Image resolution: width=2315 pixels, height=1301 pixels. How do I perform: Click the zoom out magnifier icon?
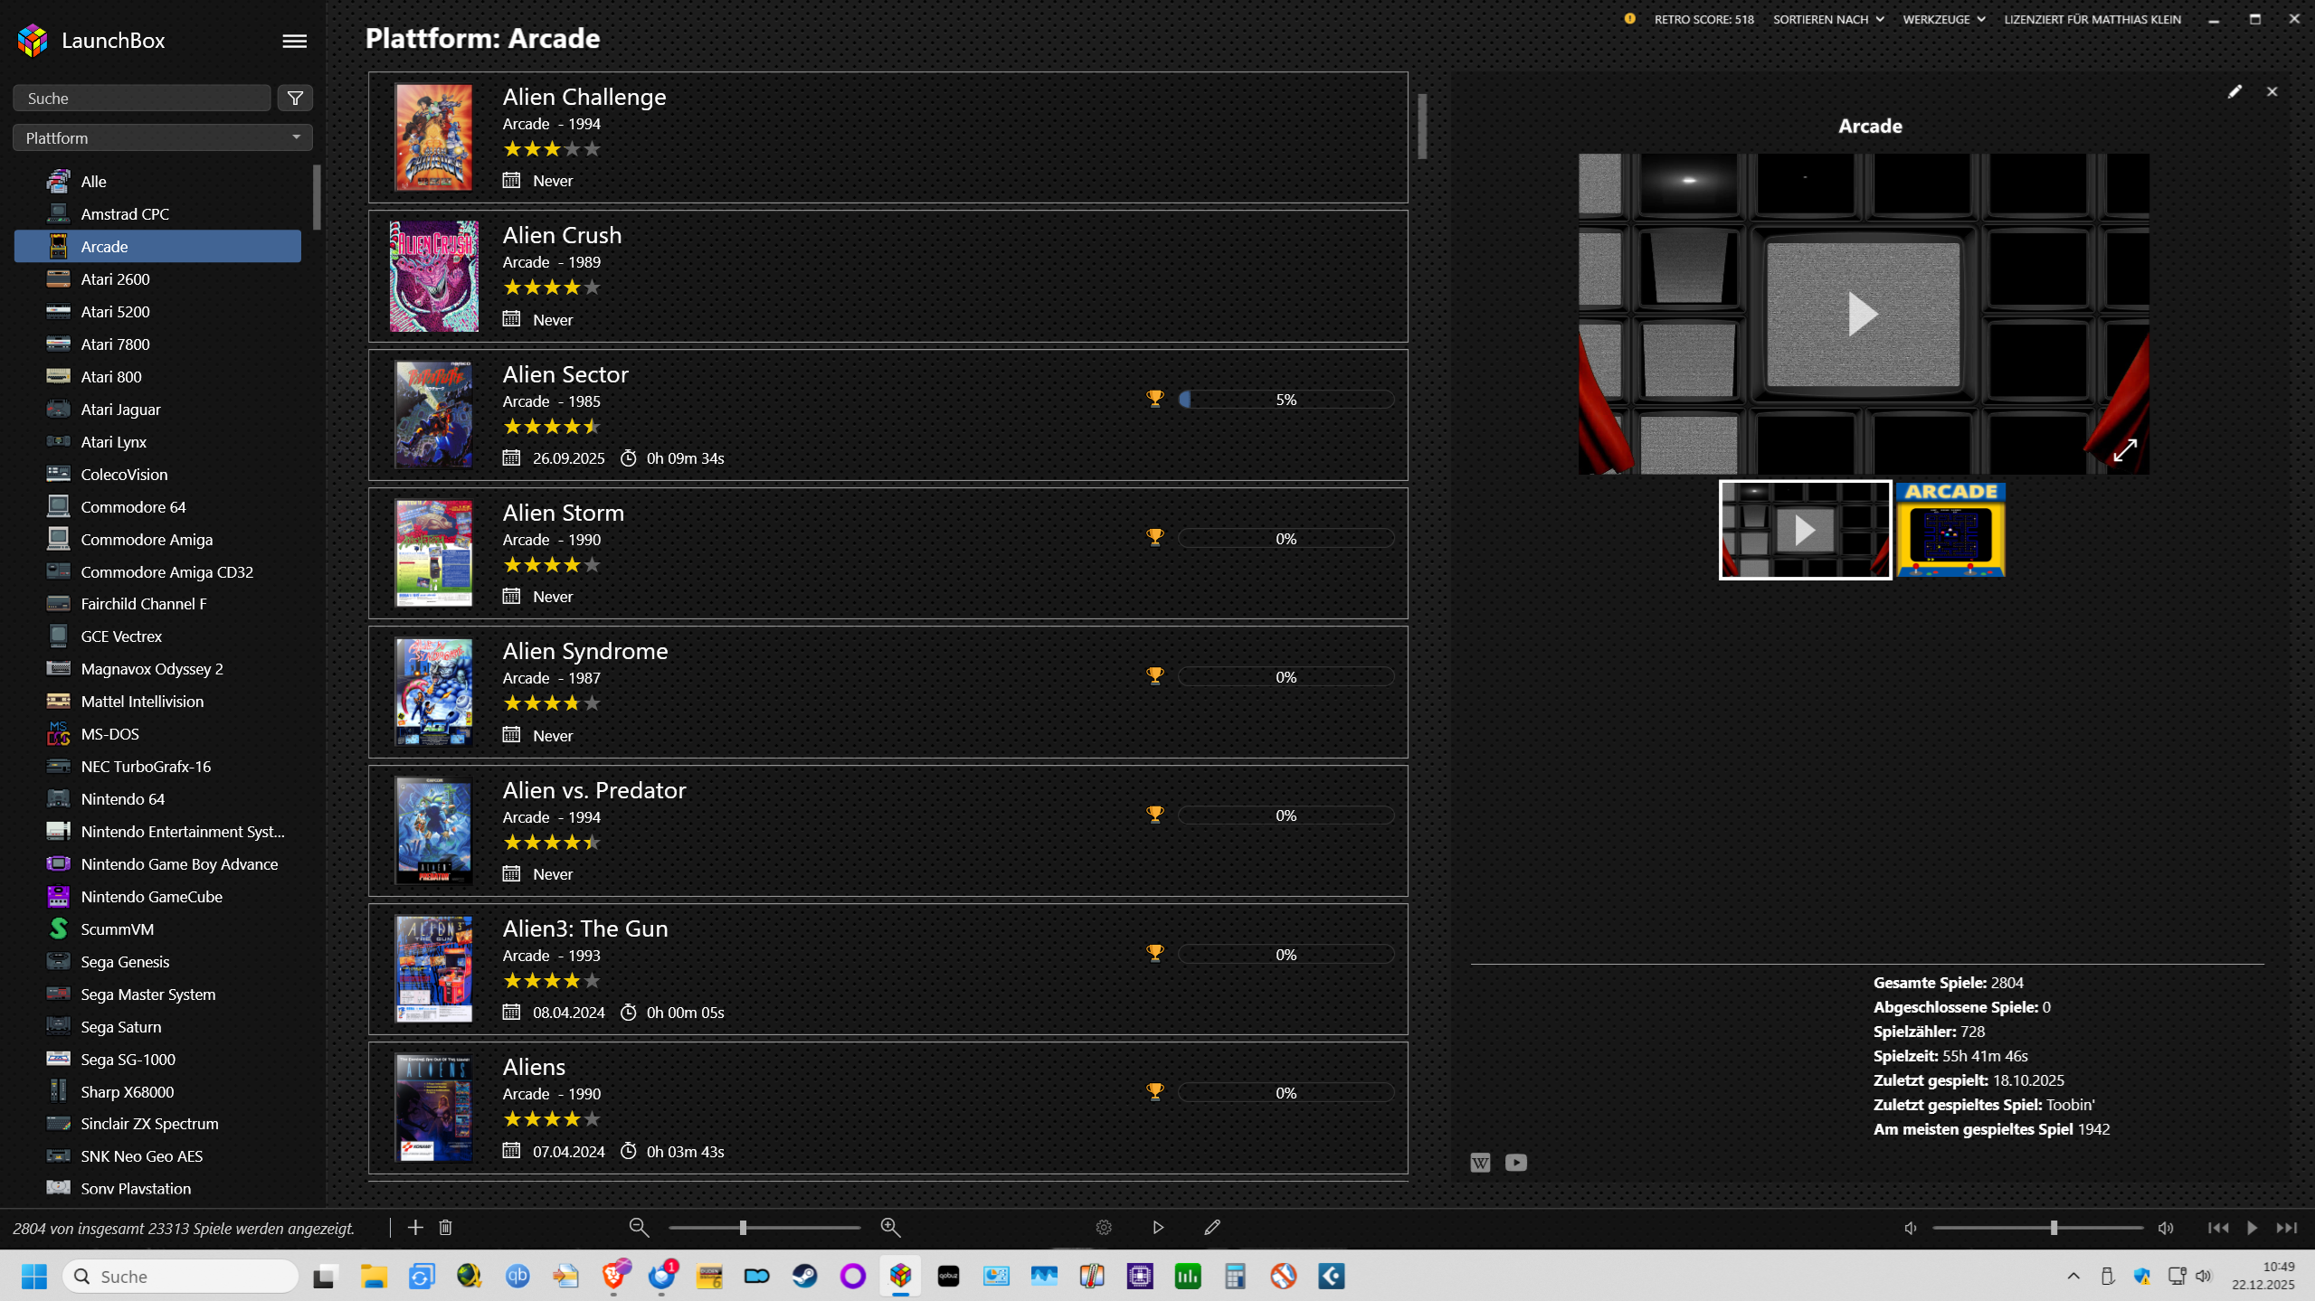click(x=639, y=1227)
